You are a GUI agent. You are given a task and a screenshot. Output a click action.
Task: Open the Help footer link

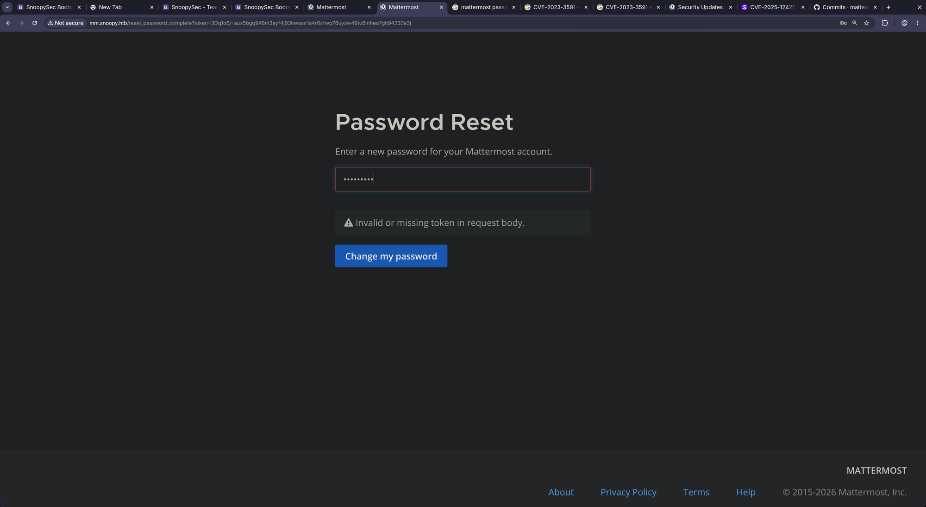pos(746,492)
